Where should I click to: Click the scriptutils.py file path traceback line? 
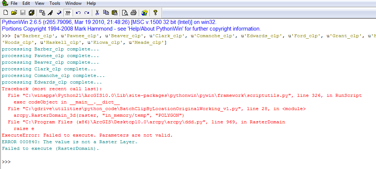(x=184, y=95)
